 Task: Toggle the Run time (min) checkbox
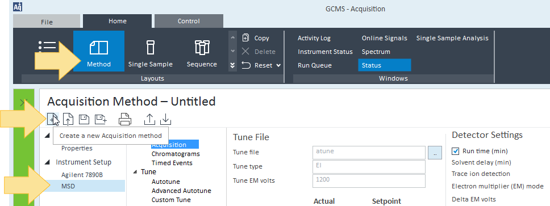(x=456, y=151)
